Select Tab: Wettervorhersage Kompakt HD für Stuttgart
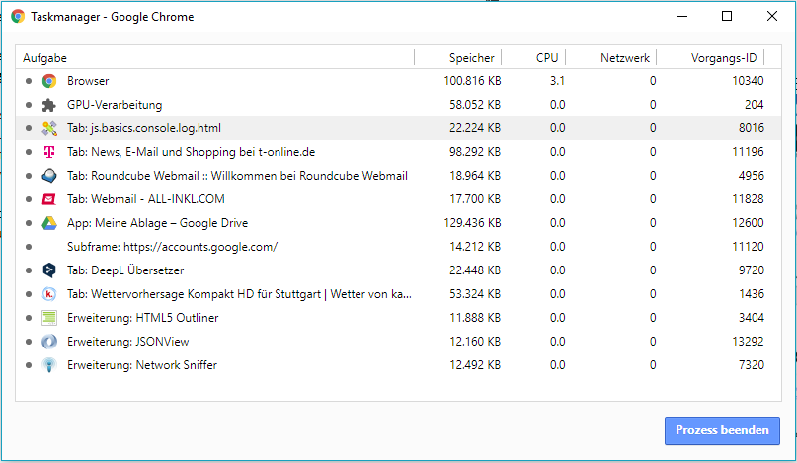 (x=398, y=294)
